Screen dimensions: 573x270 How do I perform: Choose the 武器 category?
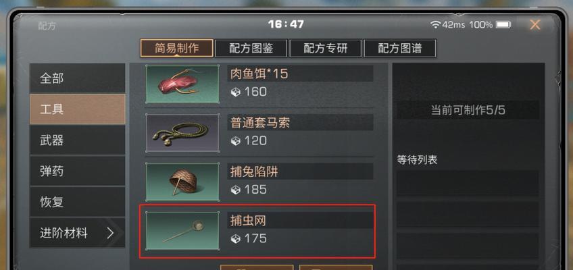point(78,140)
